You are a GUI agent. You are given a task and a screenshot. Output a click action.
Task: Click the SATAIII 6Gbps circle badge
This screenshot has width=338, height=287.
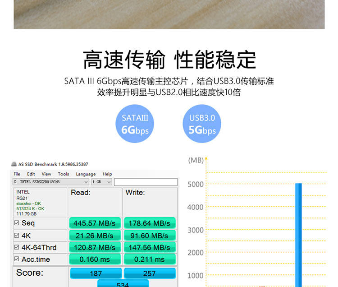pos(135,124)
